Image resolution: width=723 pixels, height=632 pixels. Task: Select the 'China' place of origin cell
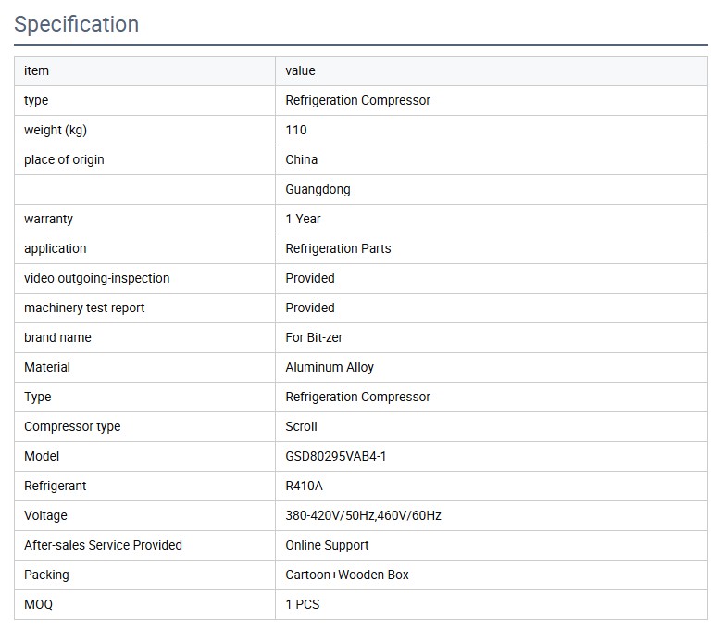tap(301, 159)
